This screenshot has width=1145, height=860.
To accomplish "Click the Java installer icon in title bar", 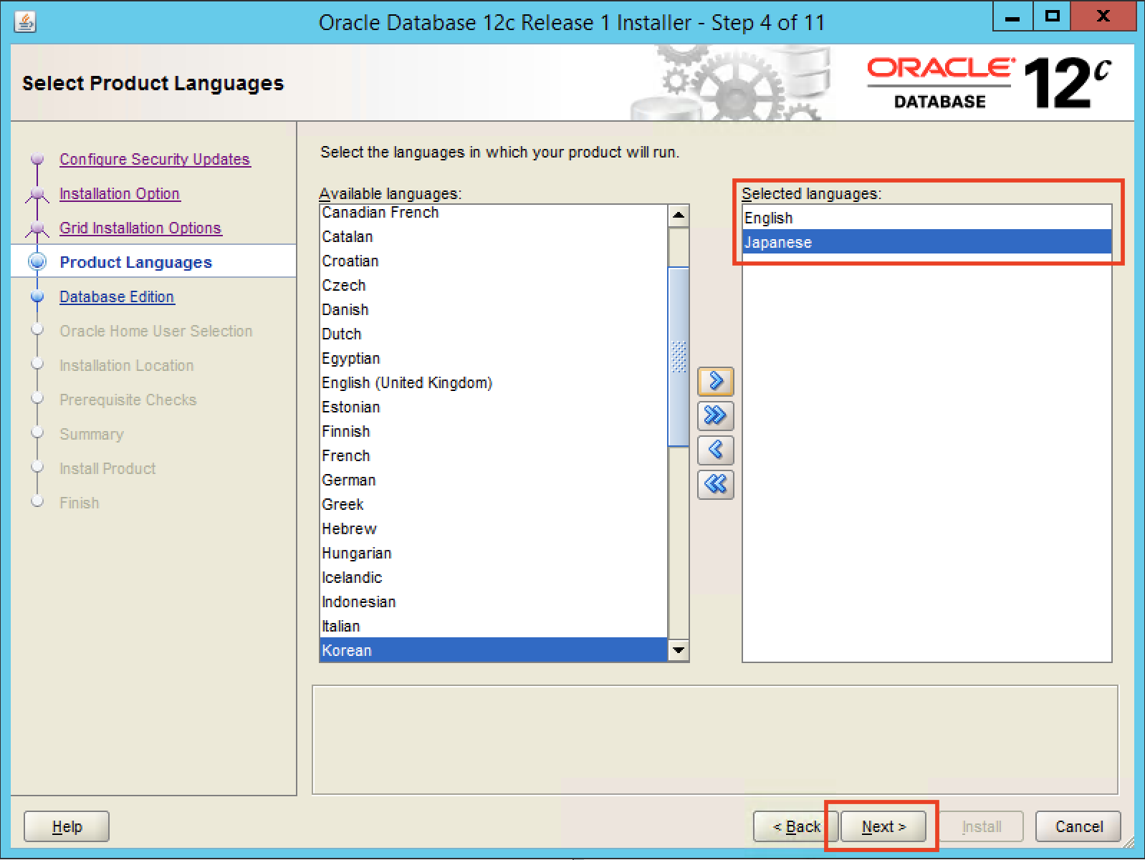I will click(25, 22).
